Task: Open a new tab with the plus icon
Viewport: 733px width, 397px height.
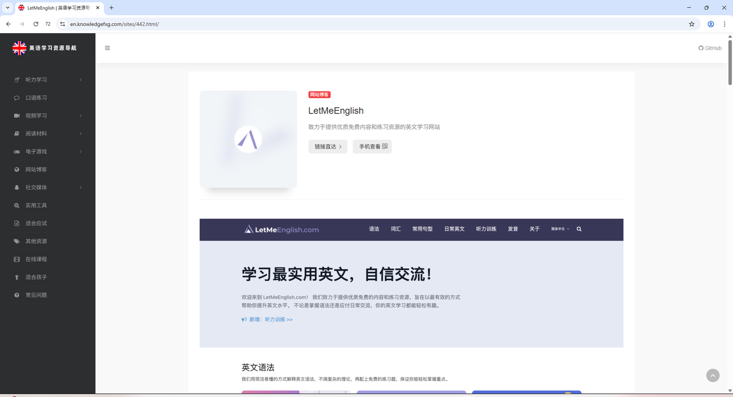Action: [111, 8]
